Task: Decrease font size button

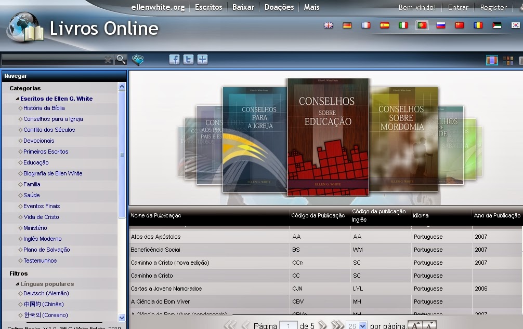Action: tap(429, 325)
